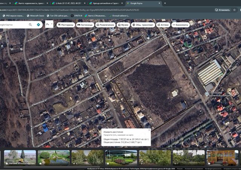Image resolution: width=241 pixels, height=170 pixels.
Task: Filter map by Рестораны chip
Action: 66,25
